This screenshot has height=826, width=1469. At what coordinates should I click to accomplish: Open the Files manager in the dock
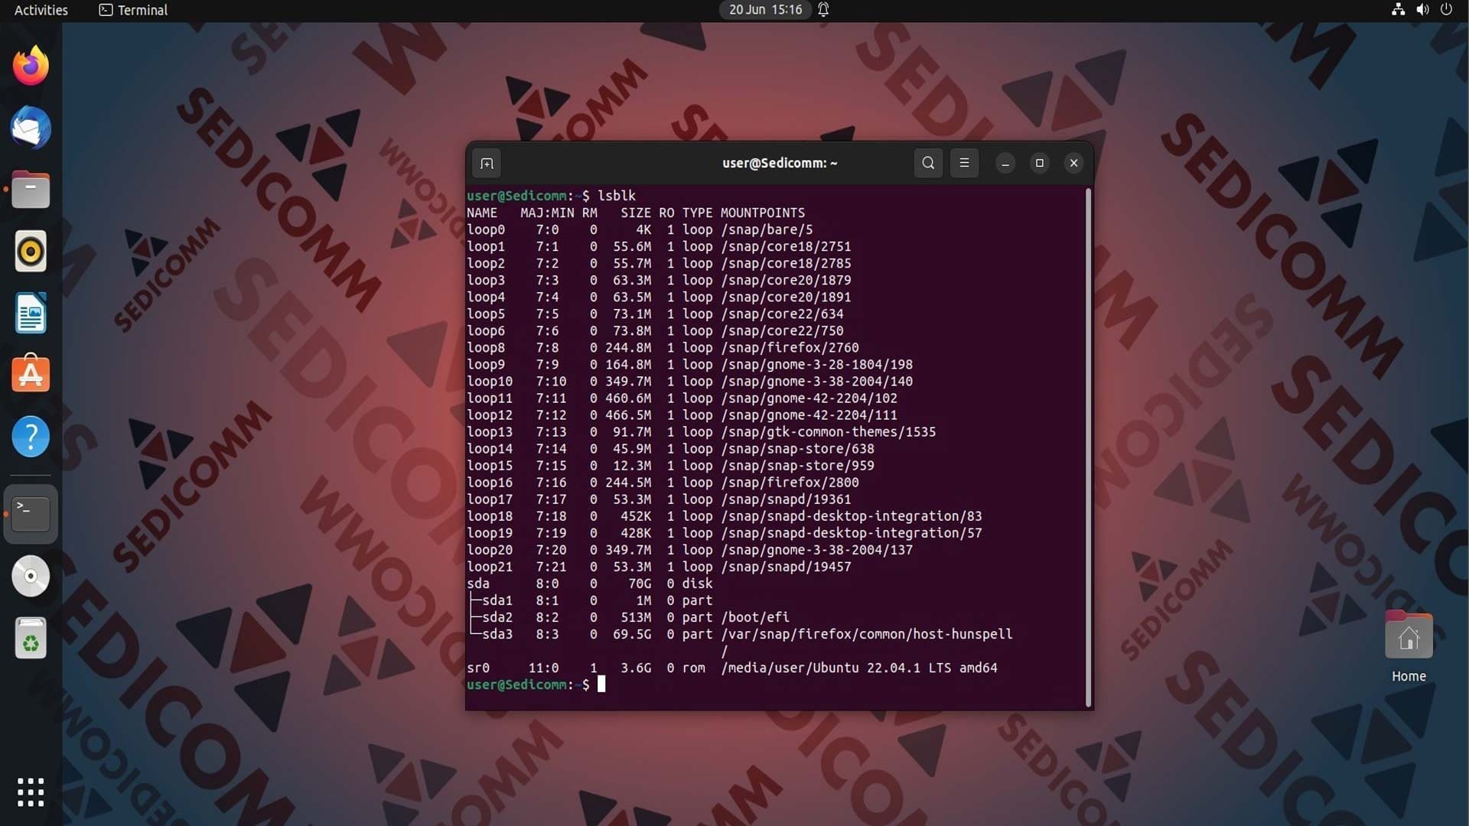pyautogui.click(x=31, y=190)
